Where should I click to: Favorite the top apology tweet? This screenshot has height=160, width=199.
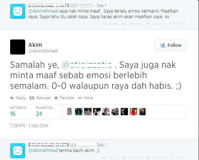point(156,24)
